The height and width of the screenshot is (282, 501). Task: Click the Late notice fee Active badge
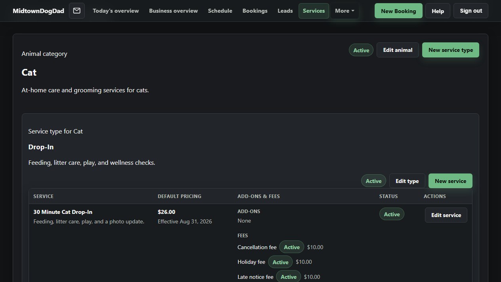pos(288,277)
